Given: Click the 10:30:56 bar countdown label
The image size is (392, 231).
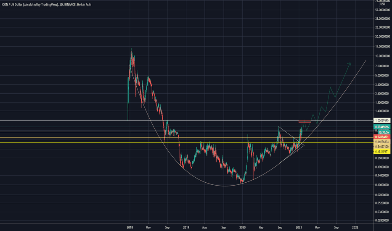Looking at the screenshot, I should (383, 132).
